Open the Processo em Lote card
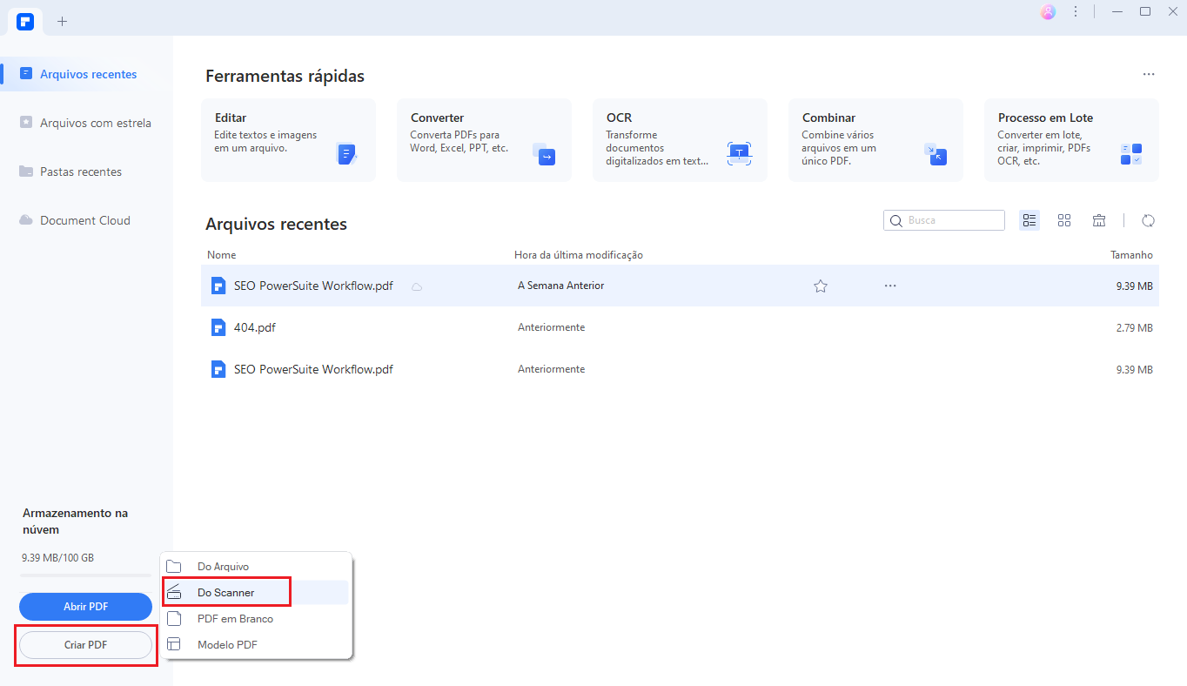The image size is (1187, 686). (1071, 140)
